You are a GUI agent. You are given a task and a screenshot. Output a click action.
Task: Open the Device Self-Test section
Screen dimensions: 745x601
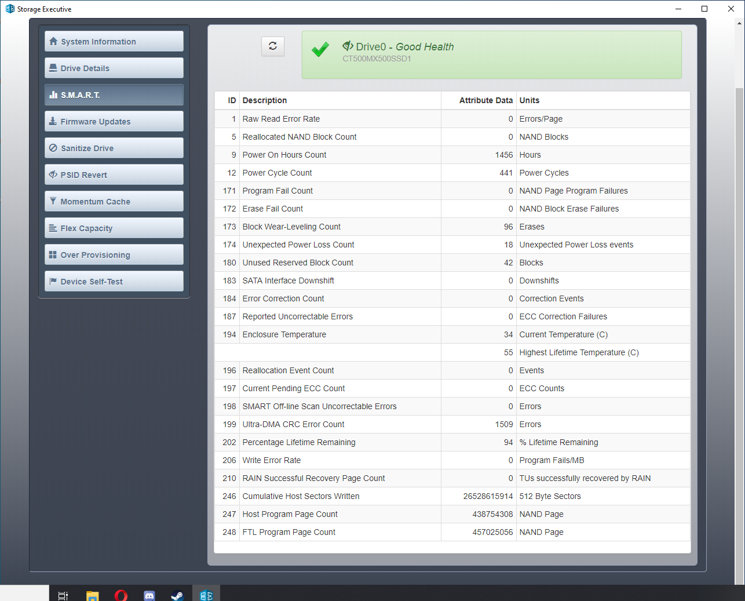[114, 281]
